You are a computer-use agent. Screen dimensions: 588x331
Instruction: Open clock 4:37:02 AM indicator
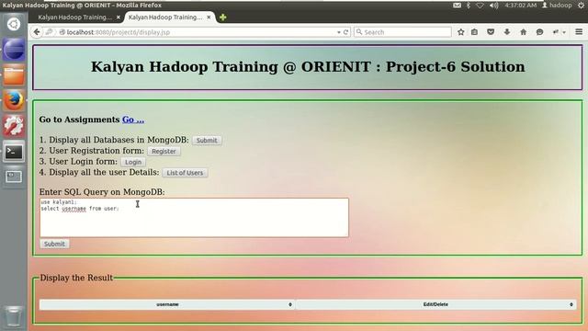click(521, 6)
